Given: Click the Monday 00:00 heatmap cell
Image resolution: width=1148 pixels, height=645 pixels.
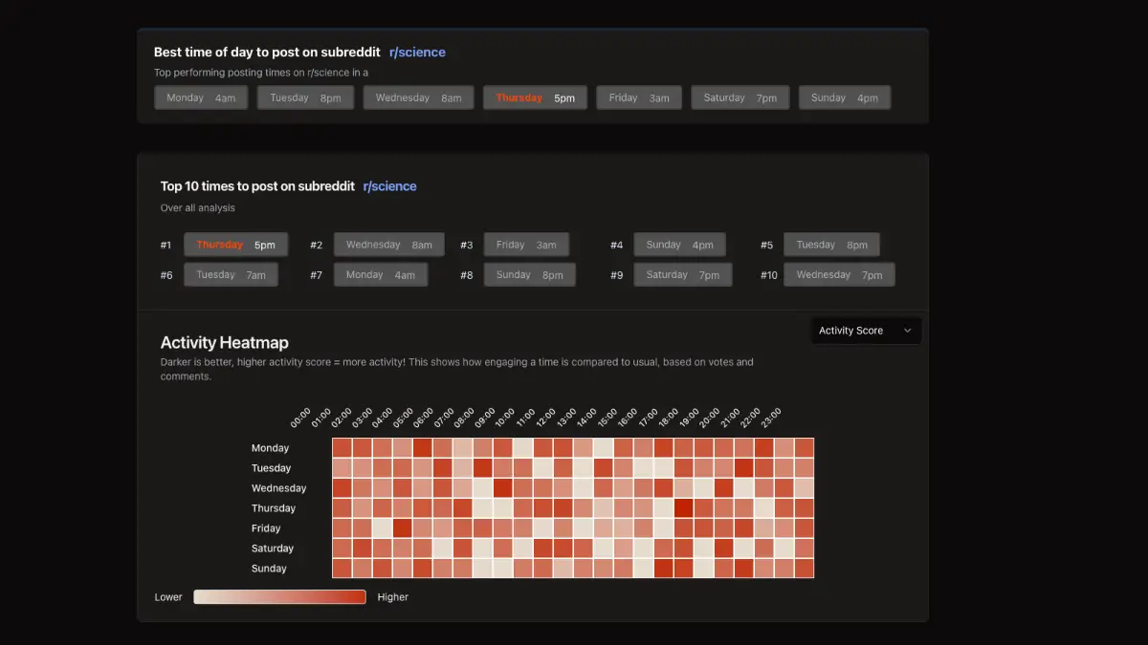Looking at the screenshot, I should pyautogui.click(x=342, y=448).
